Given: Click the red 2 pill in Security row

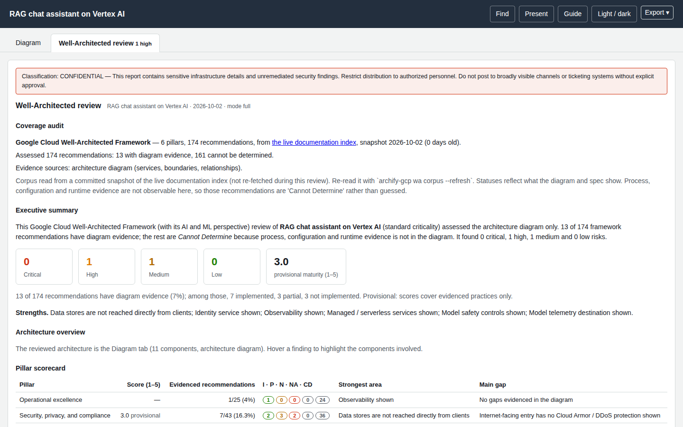Looking at the screenshot, I should pyautogui.click(x=295, y=416).
